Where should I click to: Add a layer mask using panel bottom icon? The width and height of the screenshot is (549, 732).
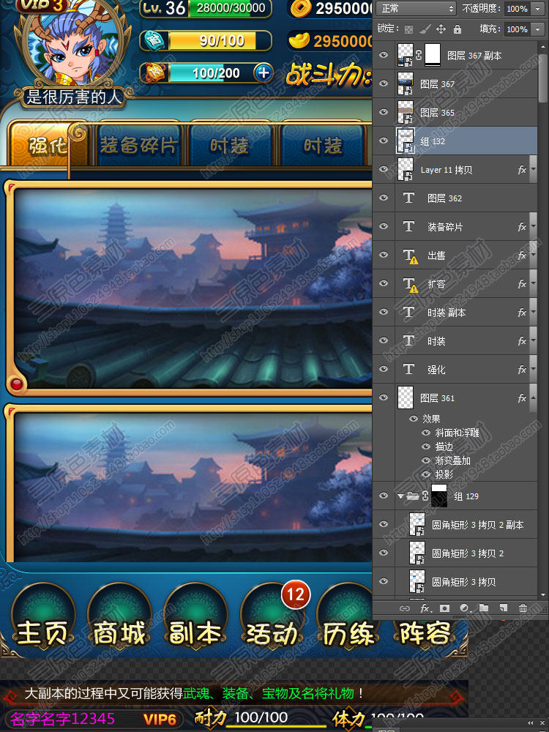pyautogui.click(x=444, y=608)
